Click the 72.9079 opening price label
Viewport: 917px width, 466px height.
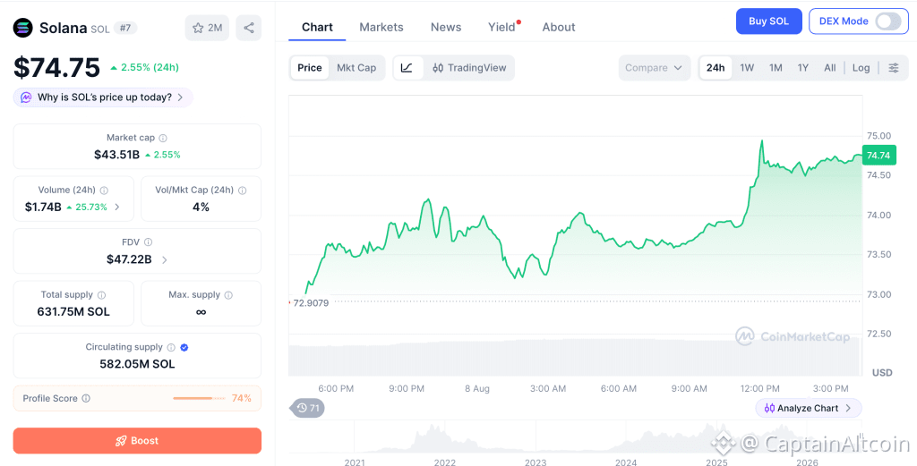pyautogui.click(x=310, y=303)
